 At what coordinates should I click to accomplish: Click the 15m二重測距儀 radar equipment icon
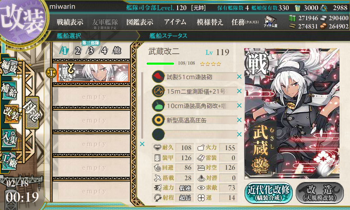(158, 91)
